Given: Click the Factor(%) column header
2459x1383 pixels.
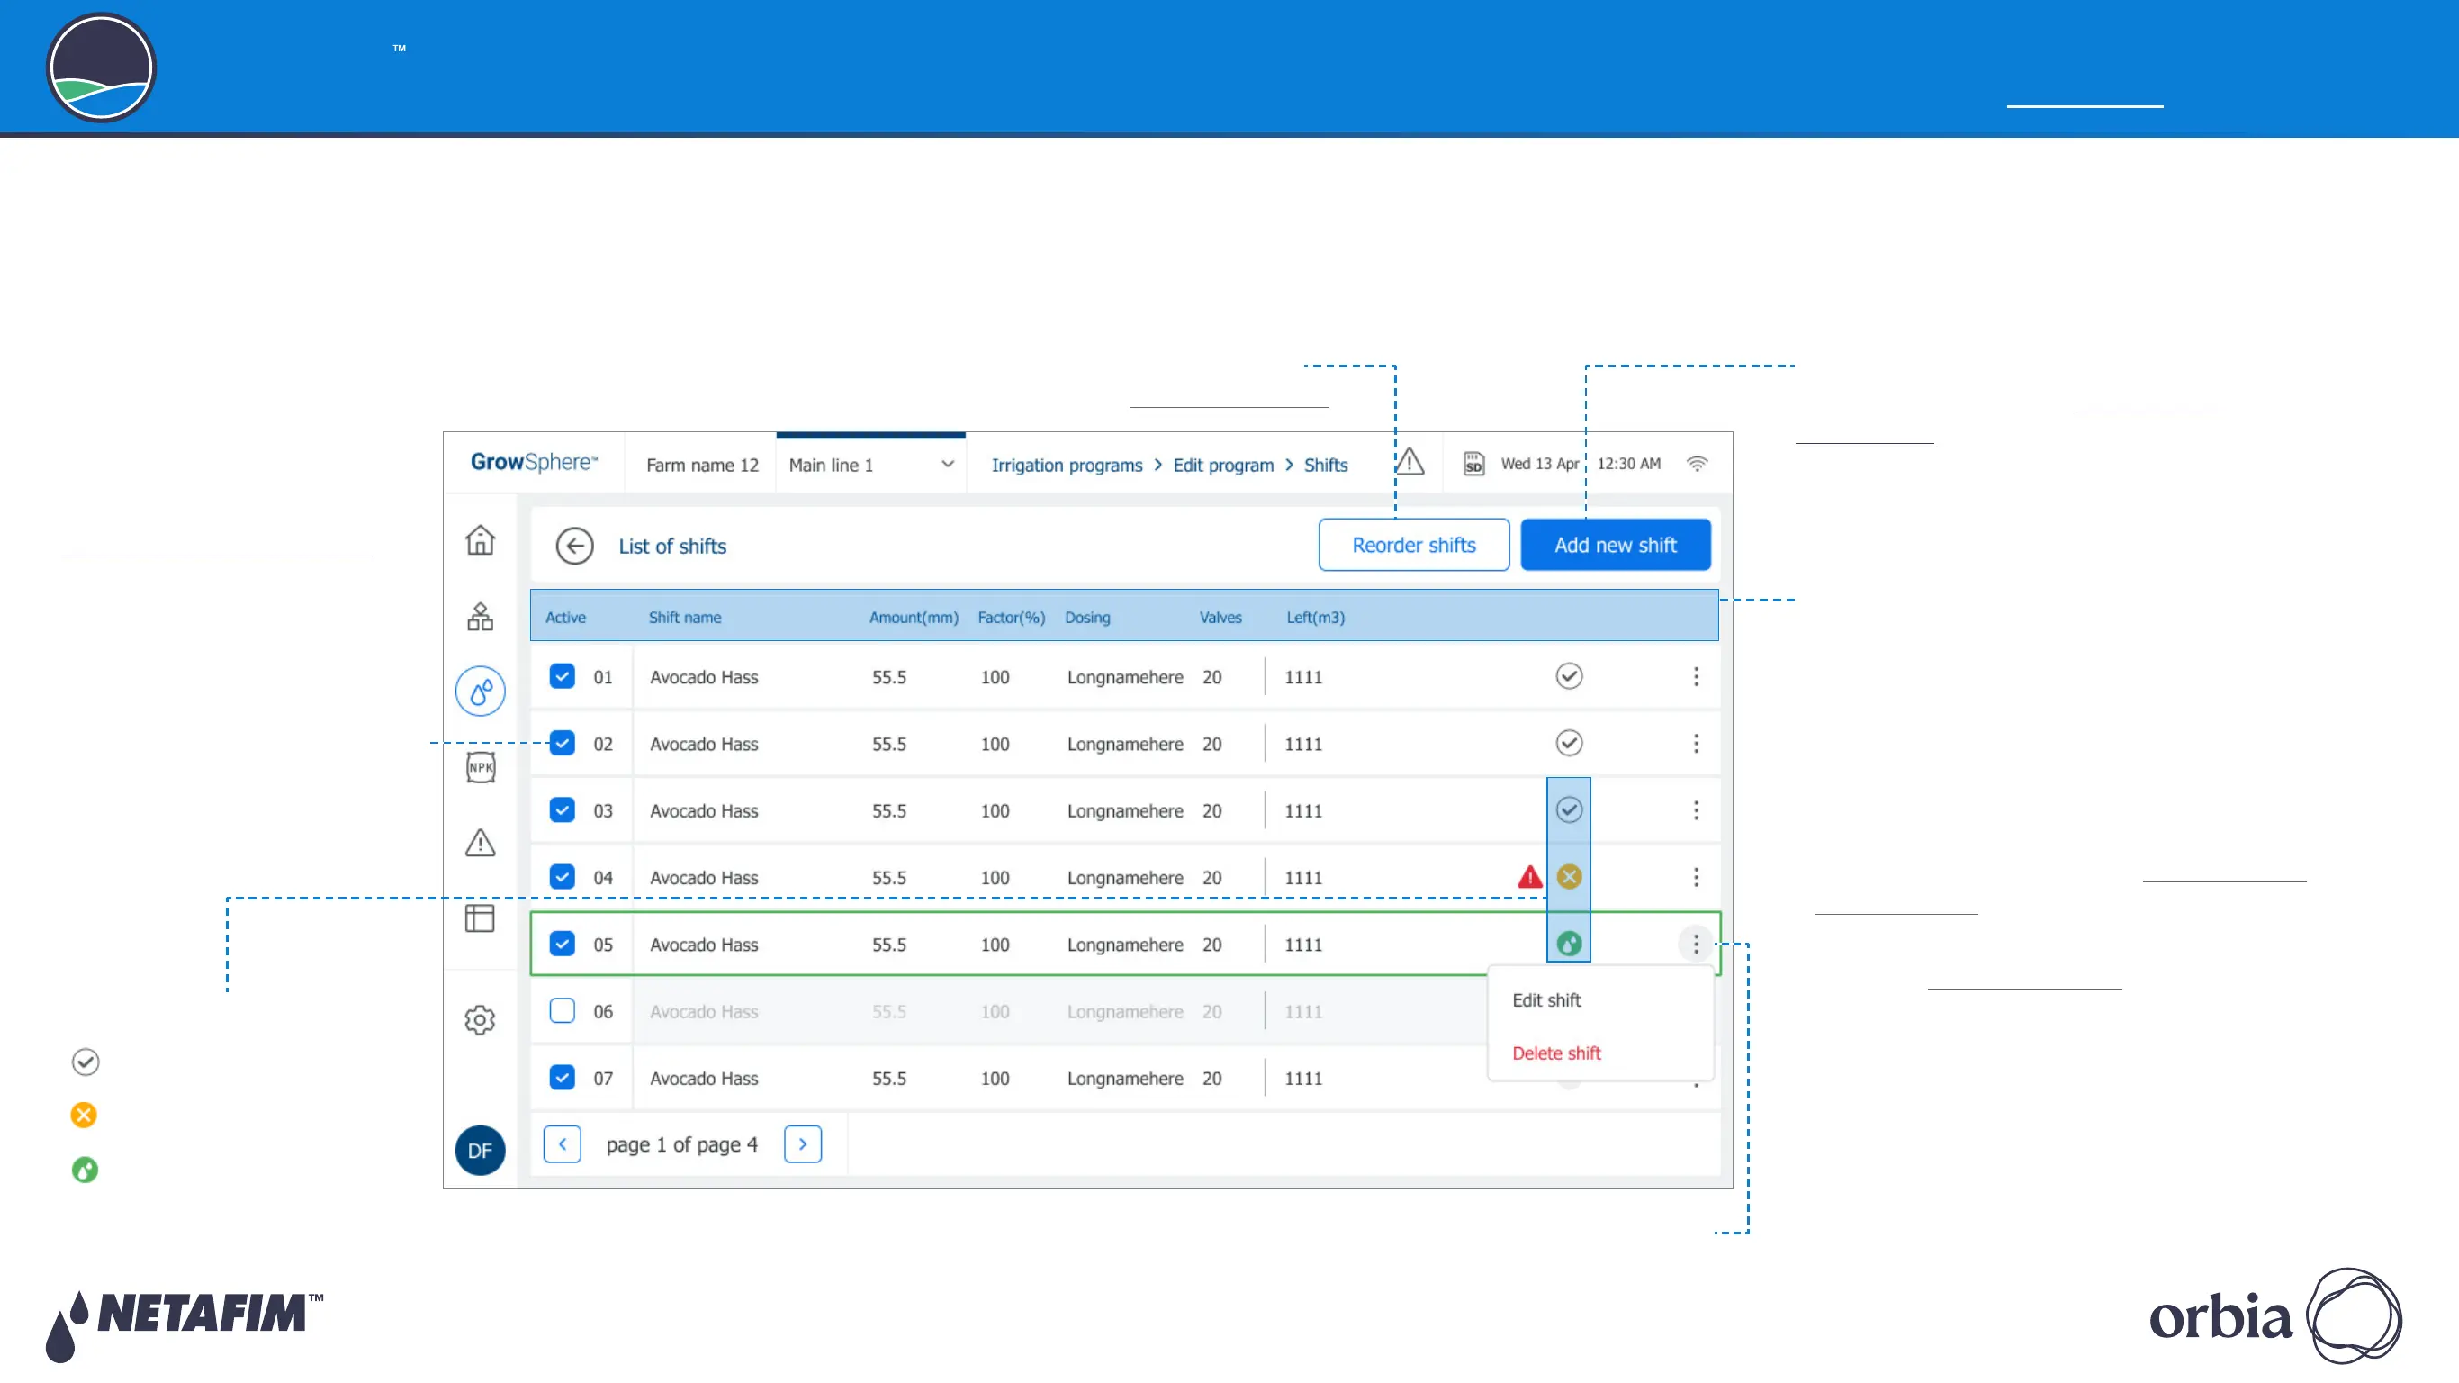Looking at the screenshot, I should 1011,618.
